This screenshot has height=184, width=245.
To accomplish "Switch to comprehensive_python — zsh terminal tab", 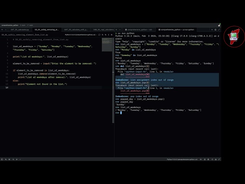I will [x=139, y=30].
